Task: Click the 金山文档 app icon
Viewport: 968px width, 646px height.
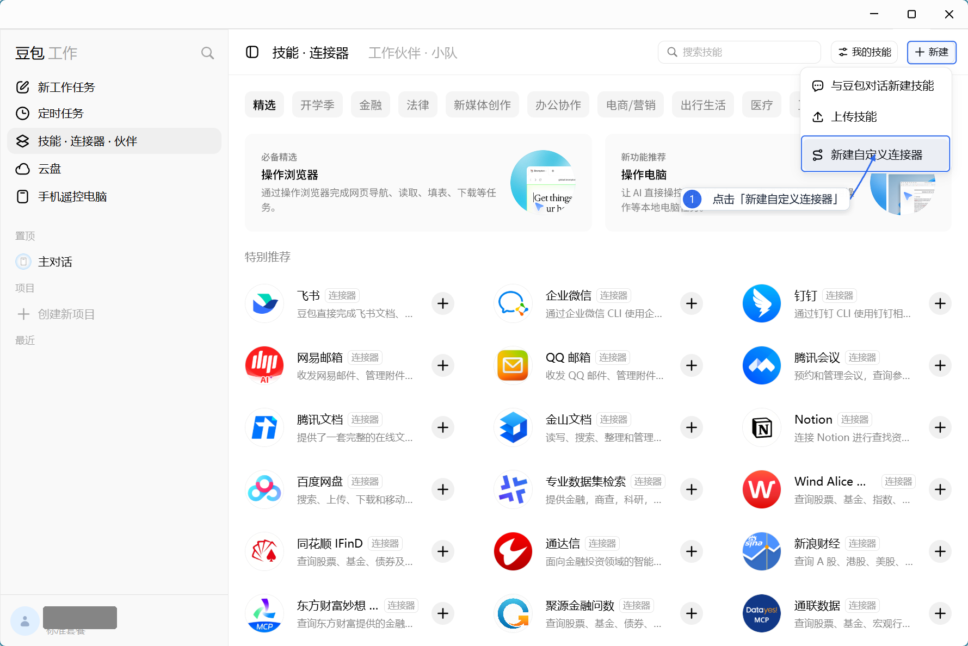Action: [513, 427]
